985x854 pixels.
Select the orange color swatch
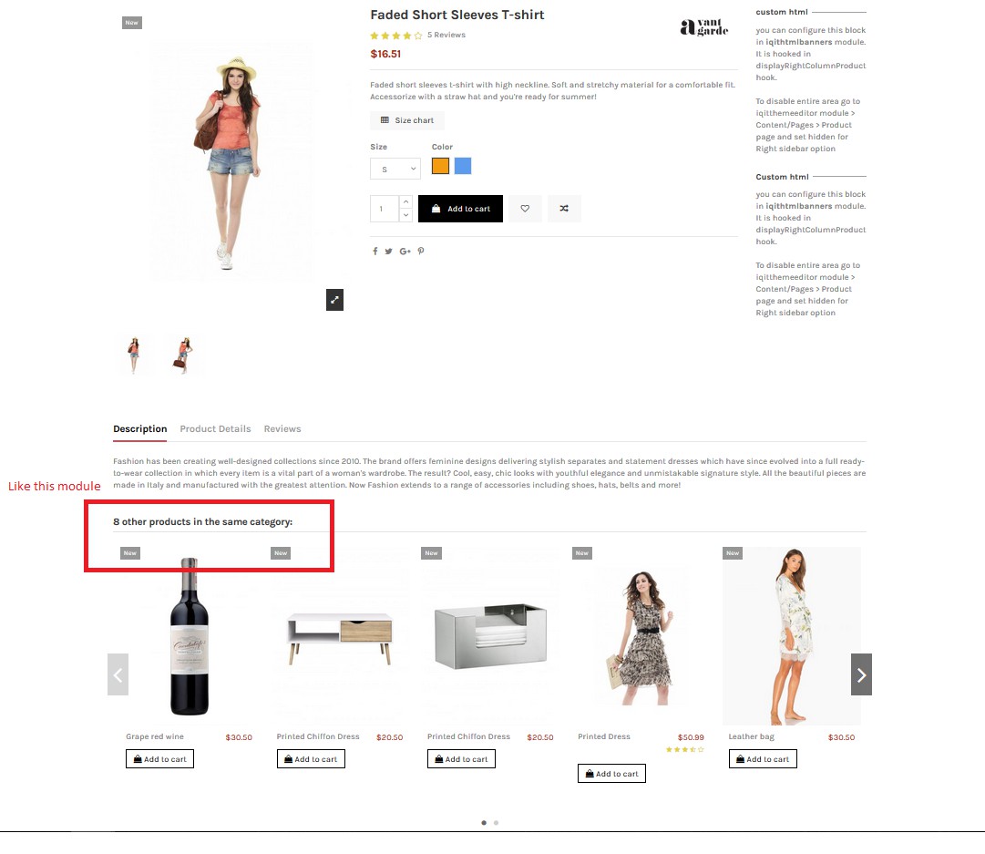pyautogui.click(x=440, y=166)
